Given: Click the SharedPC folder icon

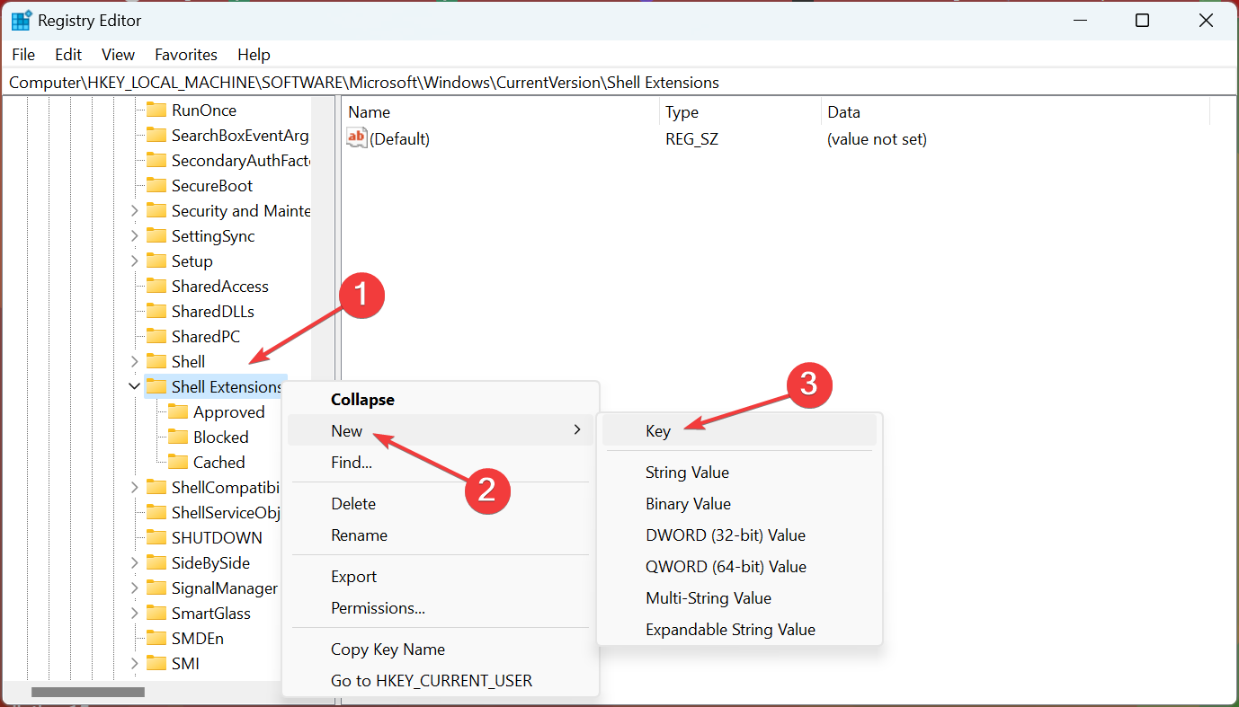Looking at the screenshot, I should pyautogui.click(x=156, y=336).
